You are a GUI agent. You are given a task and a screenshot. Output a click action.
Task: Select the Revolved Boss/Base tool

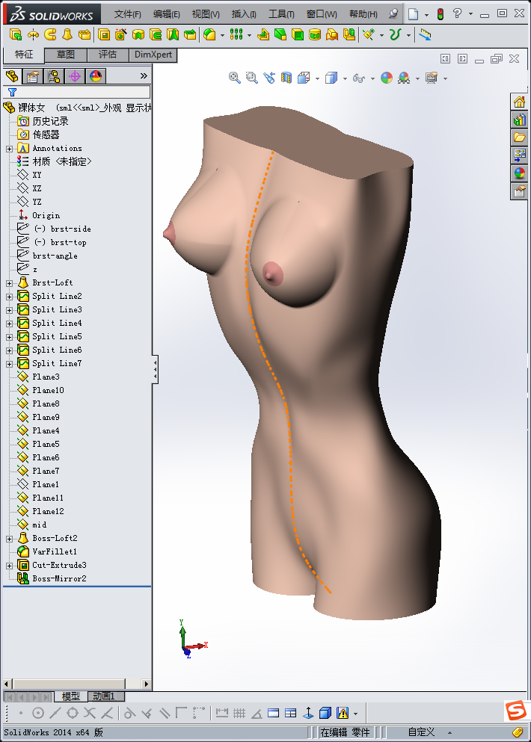click(x=33, y=34)
